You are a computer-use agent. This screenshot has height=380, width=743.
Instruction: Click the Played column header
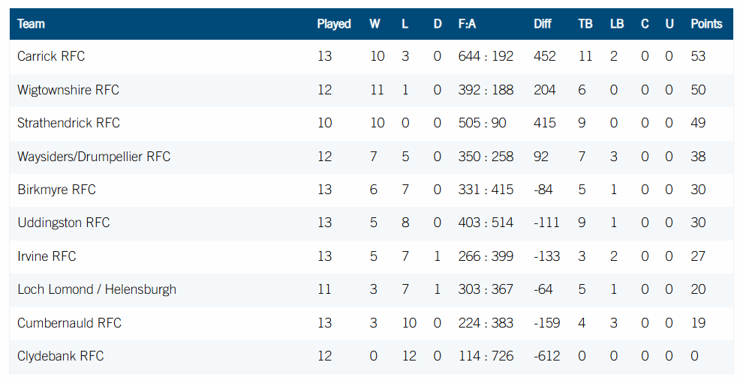pos(334,24)
